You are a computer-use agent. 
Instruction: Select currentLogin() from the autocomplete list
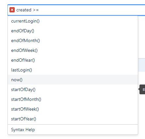click(x=73, y=21)
